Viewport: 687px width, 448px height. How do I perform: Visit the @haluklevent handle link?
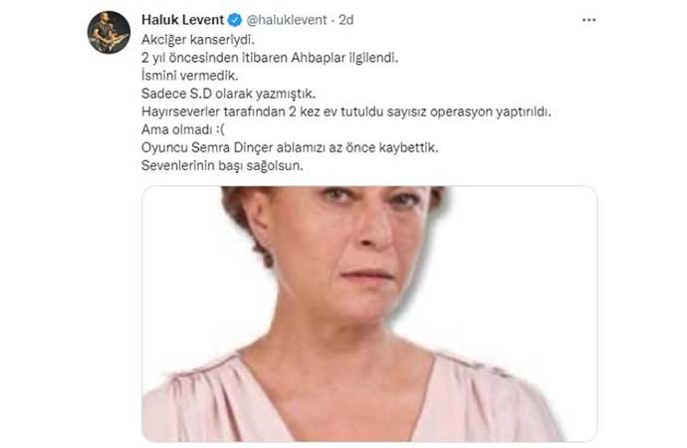[287, 20]
